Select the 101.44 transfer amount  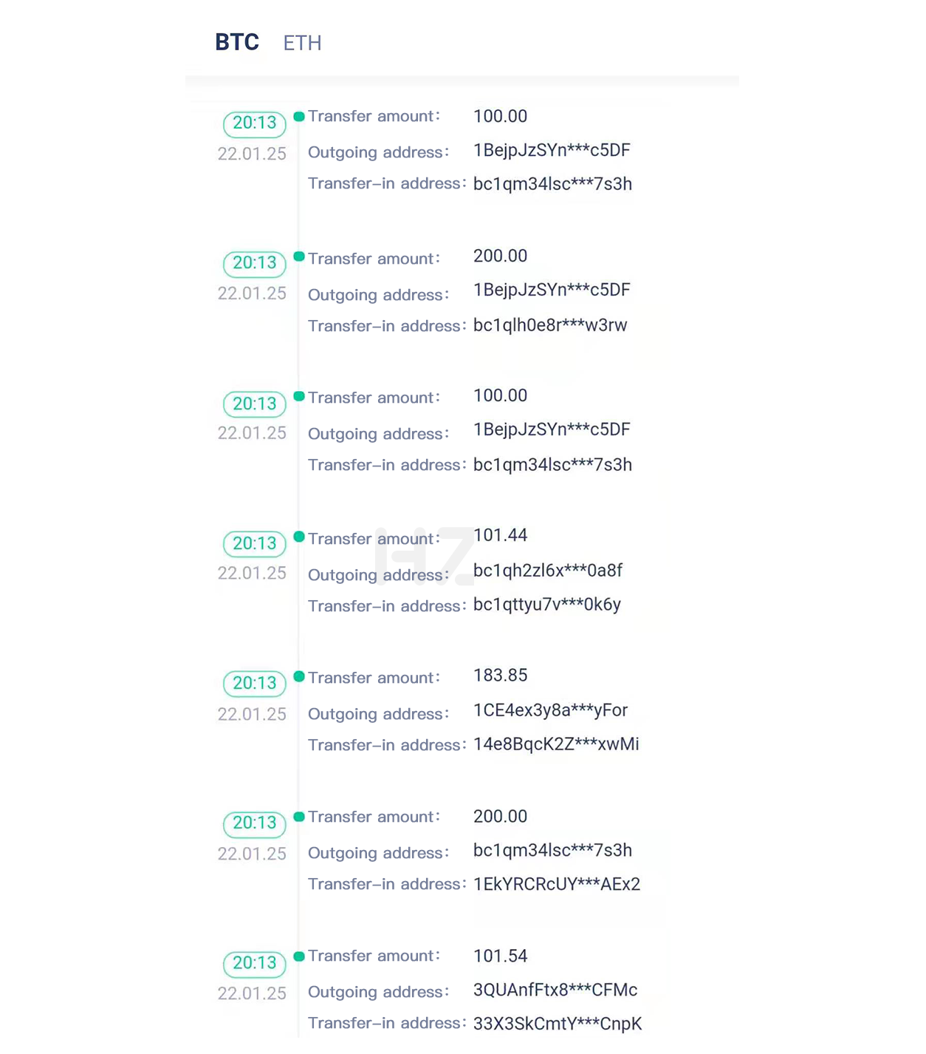[500, 535]
